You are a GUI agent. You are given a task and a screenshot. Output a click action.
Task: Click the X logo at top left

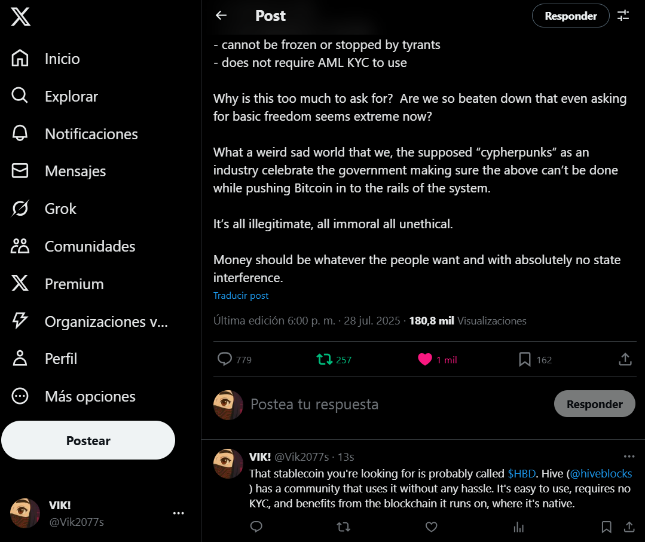(20, 17)
